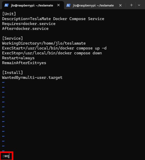Viewport: 145px width, 160px height.
Task: Click the WantedBy=multi-user.target line
Action: pos(32,78)
